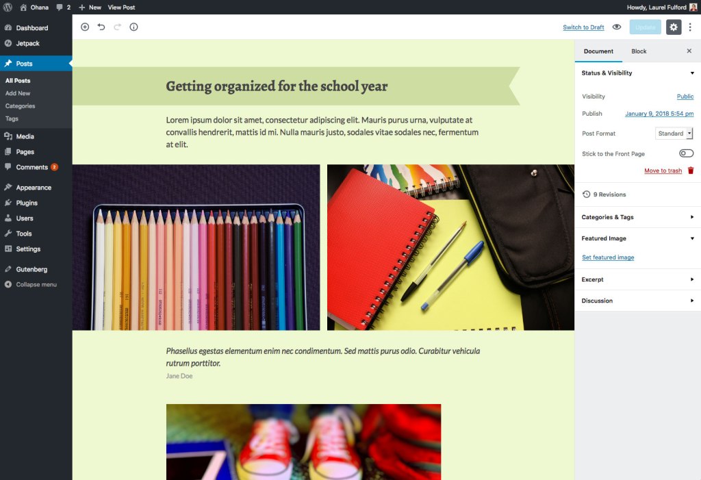Select the colored pencils image
The width and height of the screenshot is (701, 480).
point(196,247)
